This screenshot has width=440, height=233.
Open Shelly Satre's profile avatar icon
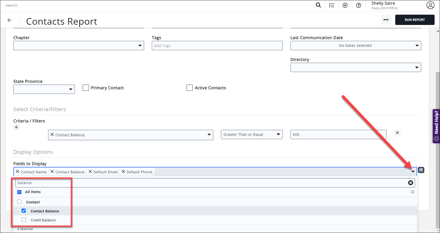tap(430, 5)
